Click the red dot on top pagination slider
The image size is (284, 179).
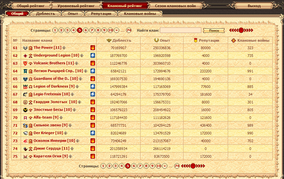pyautogui.click(x=241, y=30)
